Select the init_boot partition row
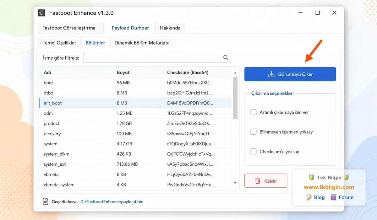 pos(135,103)
